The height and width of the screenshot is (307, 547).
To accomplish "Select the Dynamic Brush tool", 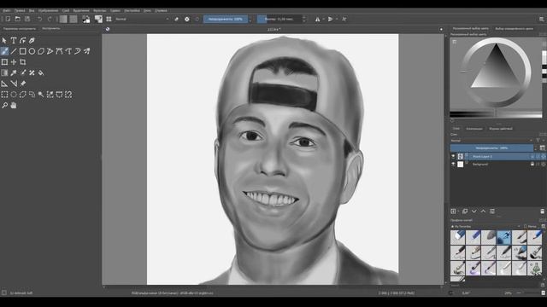I will click(78, 51).
